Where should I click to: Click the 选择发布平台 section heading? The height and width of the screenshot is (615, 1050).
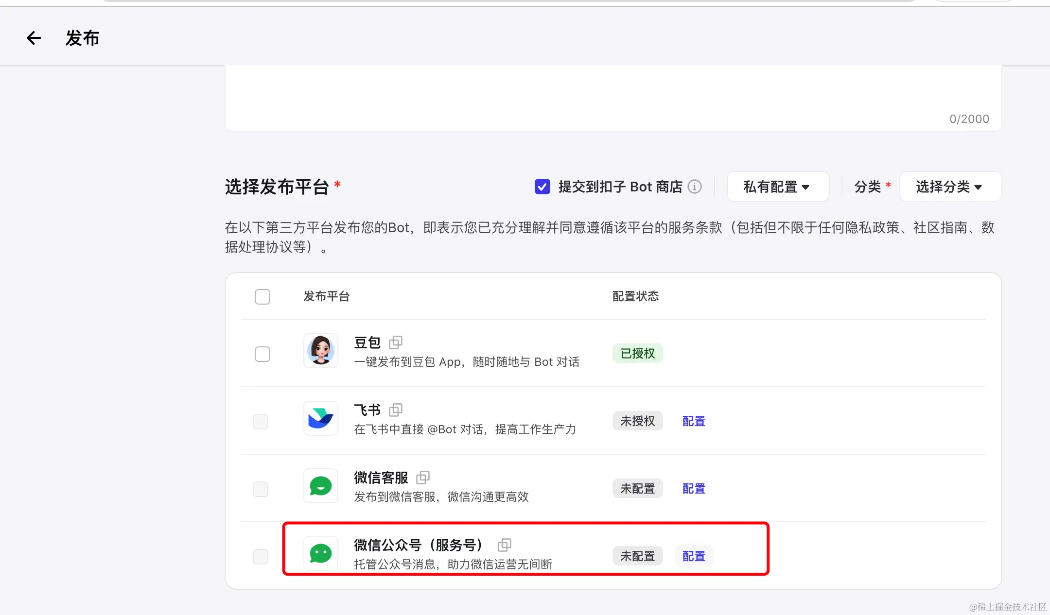[277, 187]
